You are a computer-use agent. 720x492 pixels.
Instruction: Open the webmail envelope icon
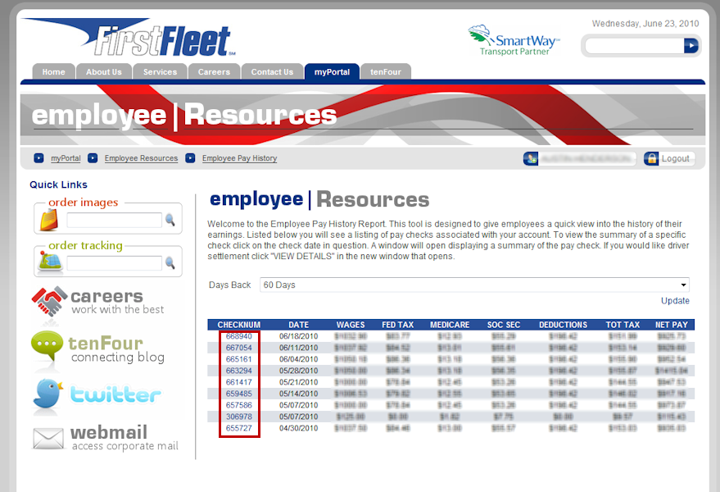[48, 439]
